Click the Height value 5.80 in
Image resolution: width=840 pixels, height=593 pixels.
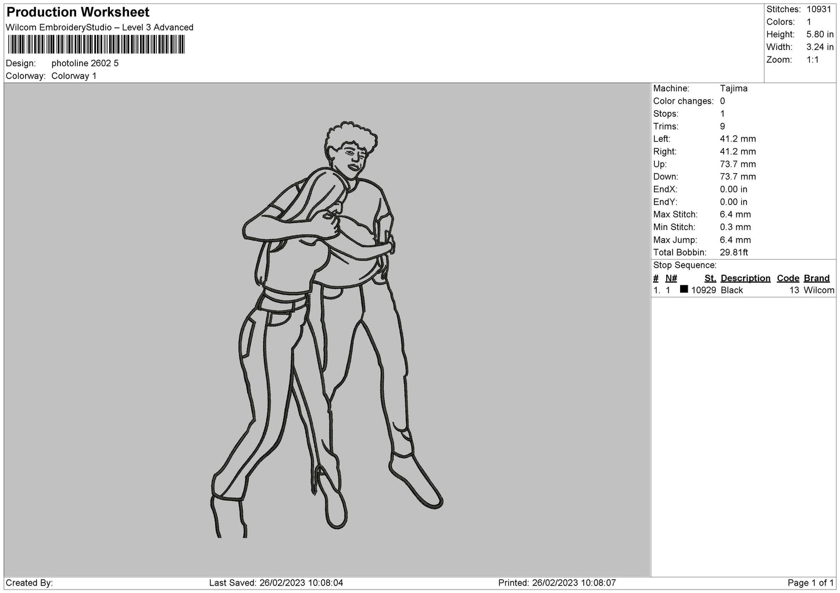tap(820, 35)
